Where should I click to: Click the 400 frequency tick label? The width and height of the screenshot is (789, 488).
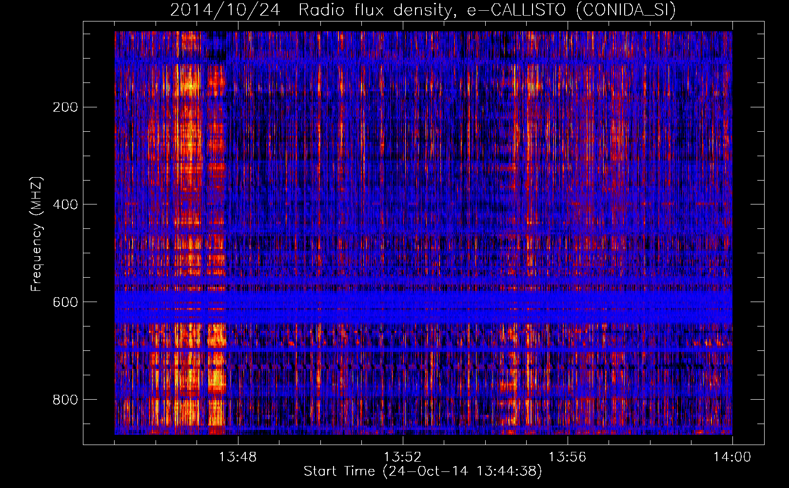pos(65,205)
